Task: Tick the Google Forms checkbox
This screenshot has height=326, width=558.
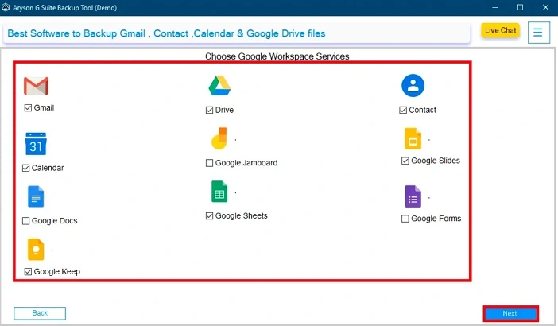Action: pos(405,219)
